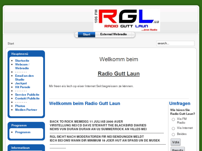Open the Medien Partner link

point(26,110)
